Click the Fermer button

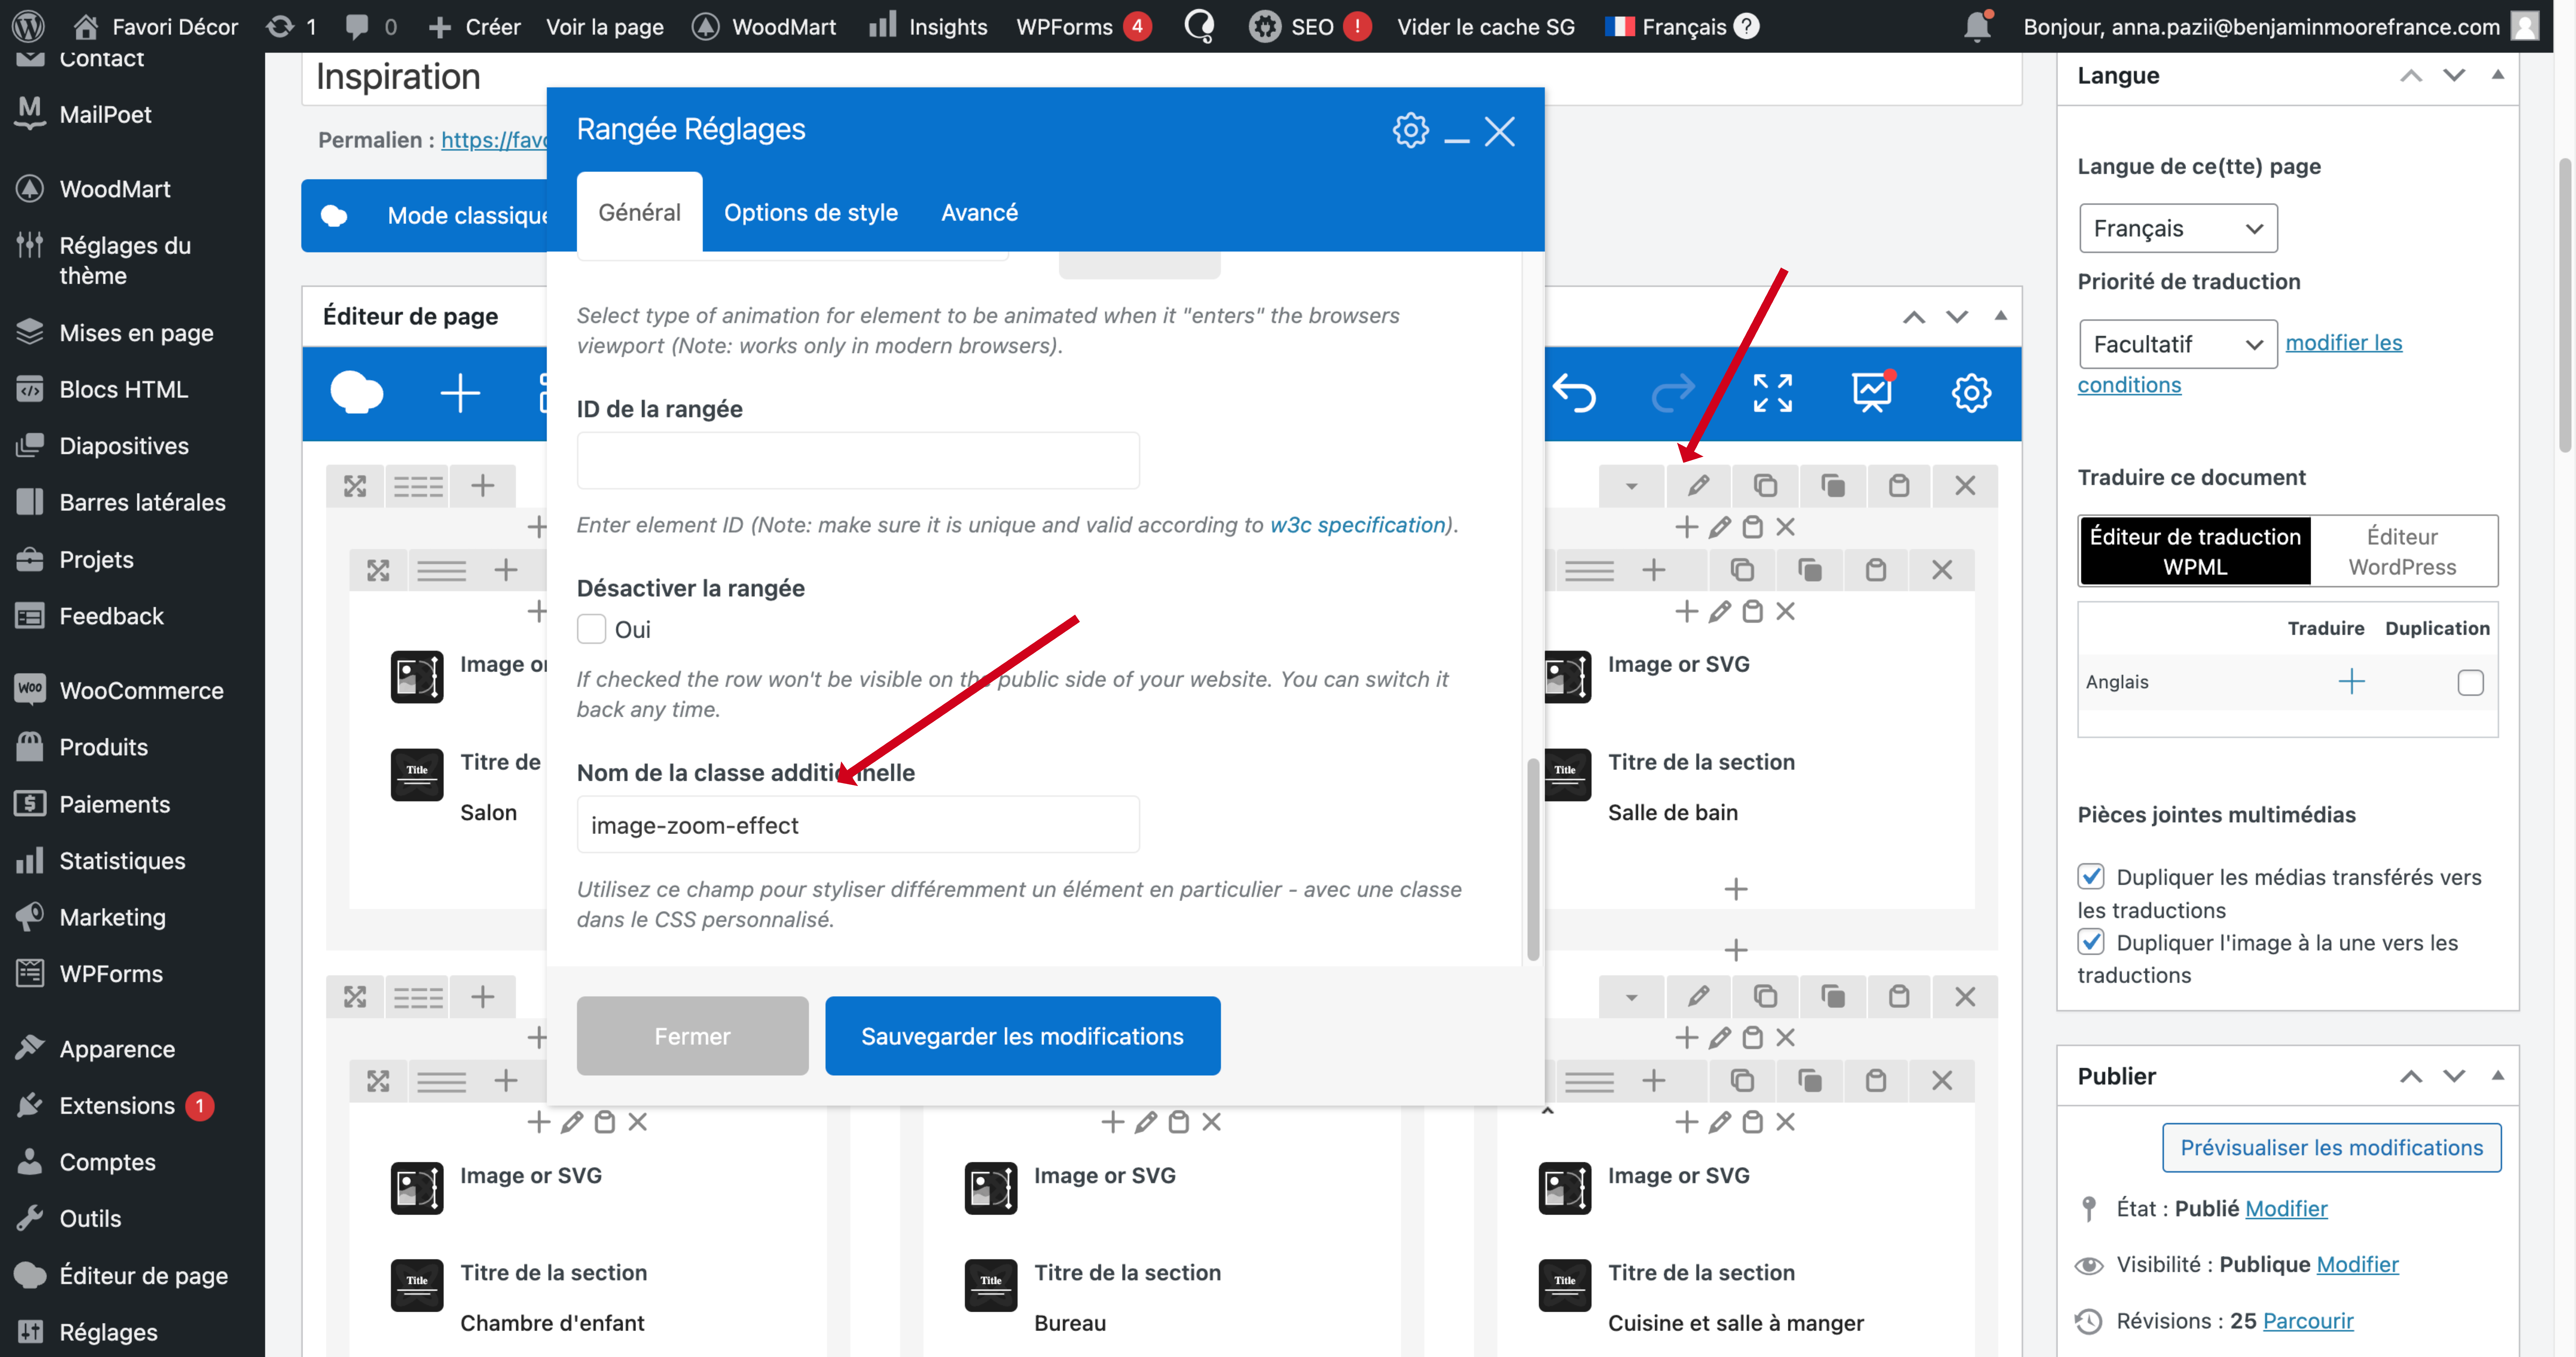point(692,1036)
